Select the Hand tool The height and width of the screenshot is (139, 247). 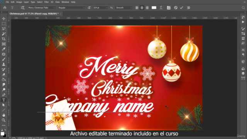click(3, 115)
